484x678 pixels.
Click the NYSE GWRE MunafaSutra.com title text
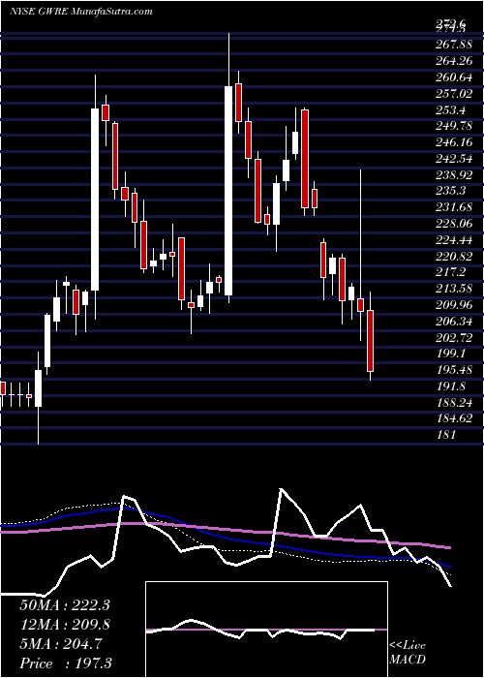pos(80,12)
